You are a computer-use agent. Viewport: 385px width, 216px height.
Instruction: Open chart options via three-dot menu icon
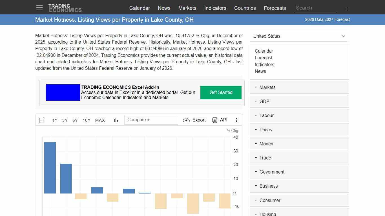[236, 120]
